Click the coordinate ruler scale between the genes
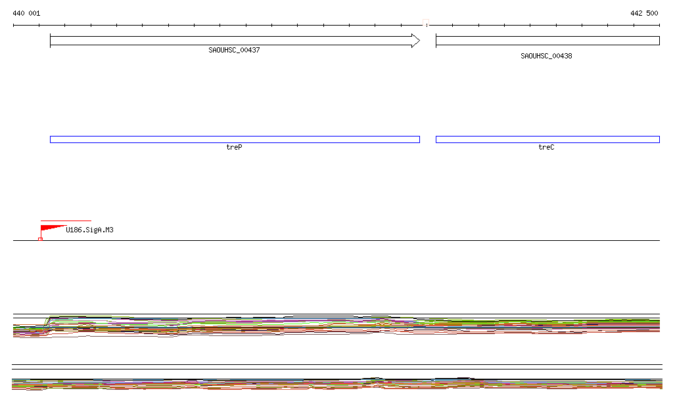 [x=428, y=26]
